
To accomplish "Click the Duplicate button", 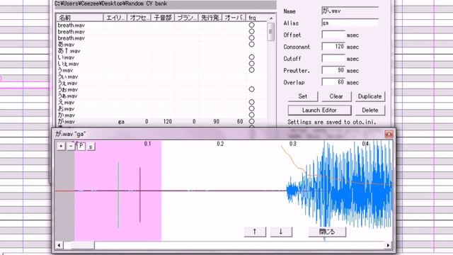I will pyautogui.click(x=369, y=96).
